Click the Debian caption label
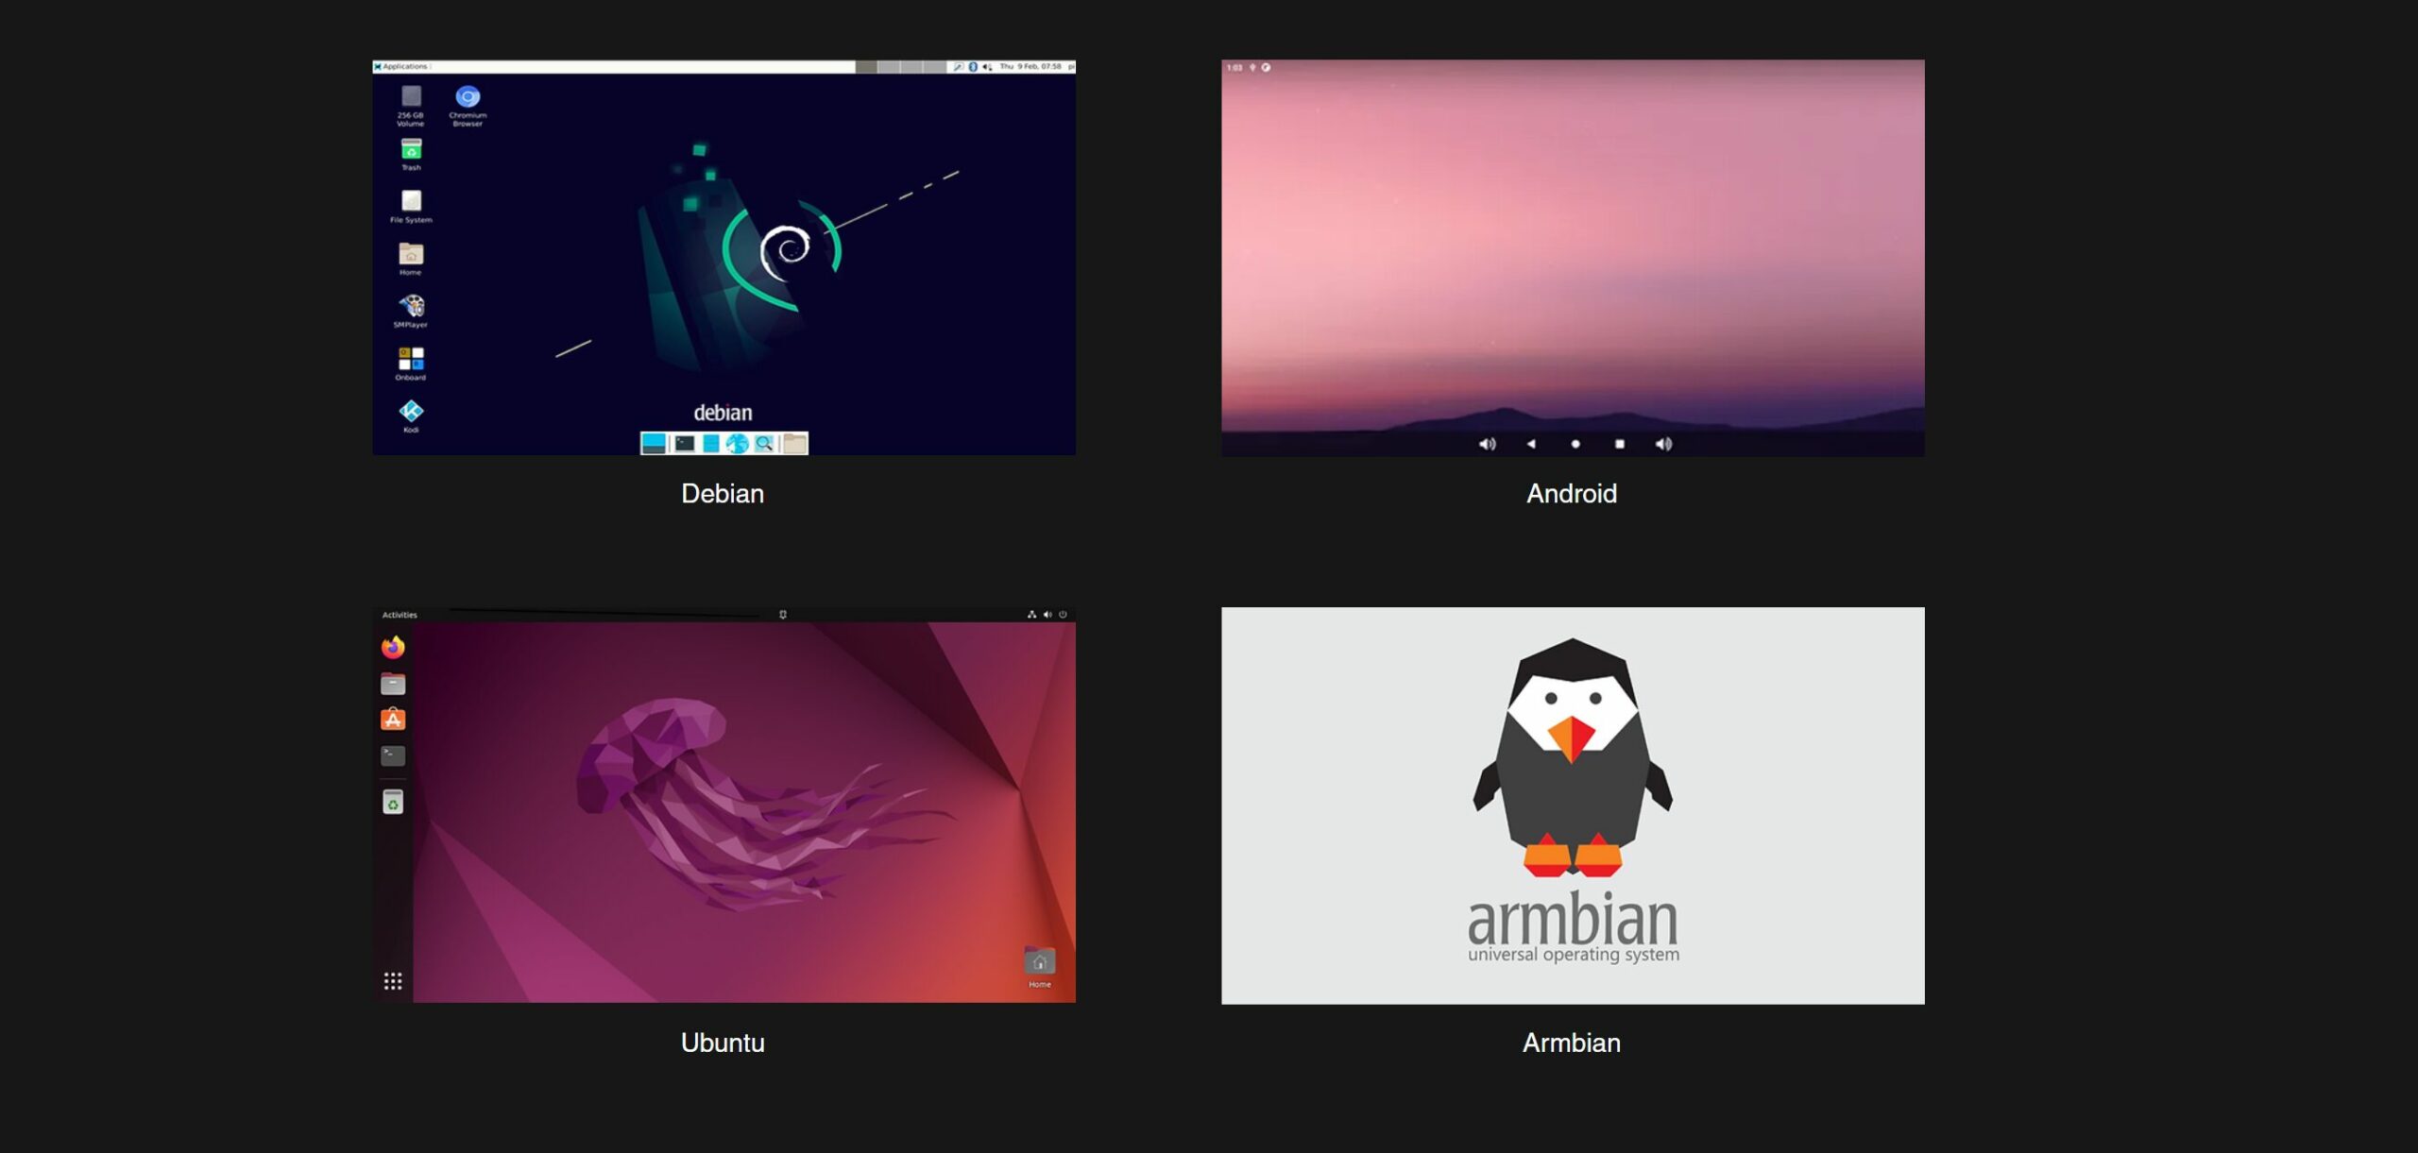The width and height of the screenshot is (2418, 1153). click(723, 494)
